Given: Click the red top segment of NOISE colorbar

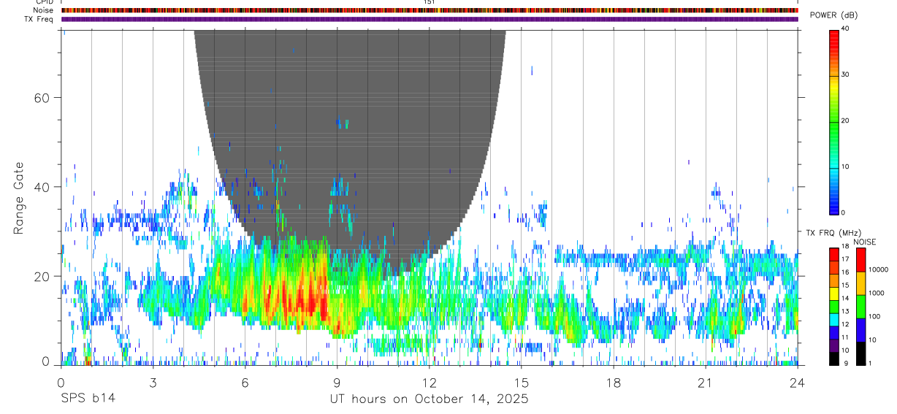Looking at the screenshot, I should click(860, 260).
